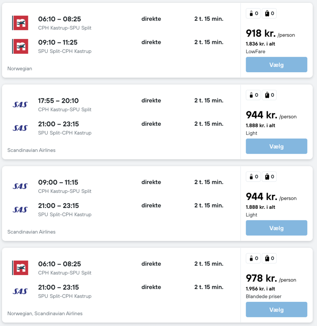Viewport: 317px width, 326px height.
Task: Click Norwegian logo beside the 918 kr 06:10 flight
Action: [20, 23]
